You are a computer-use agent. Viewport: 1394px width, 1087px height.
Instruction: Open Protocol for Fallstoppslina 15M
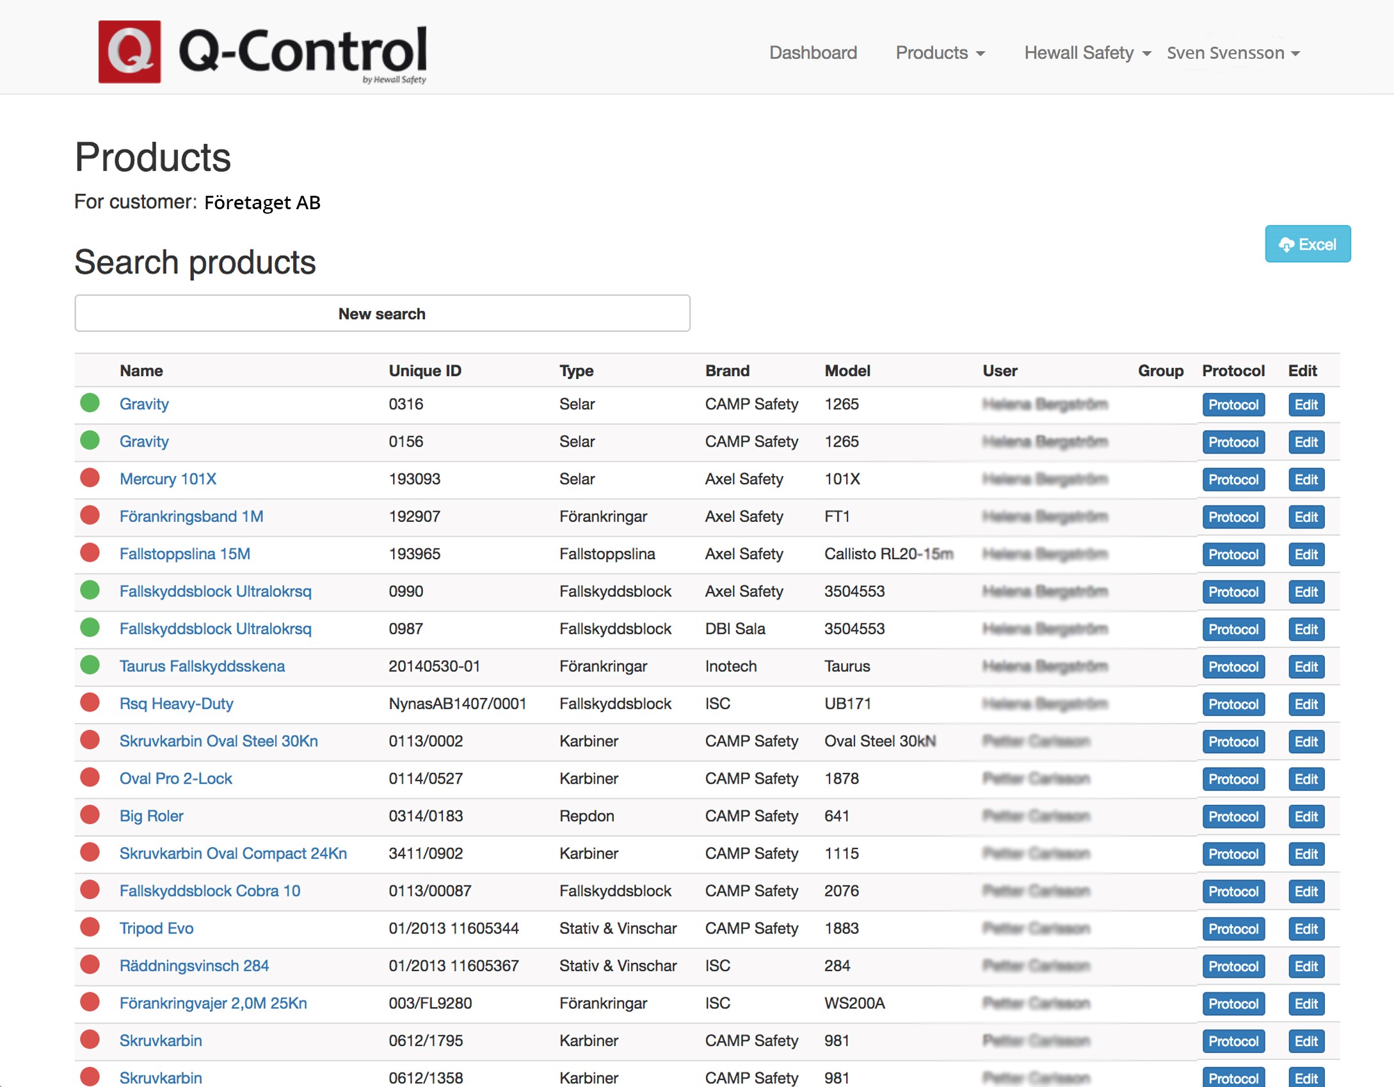[x=1233, y=555]
